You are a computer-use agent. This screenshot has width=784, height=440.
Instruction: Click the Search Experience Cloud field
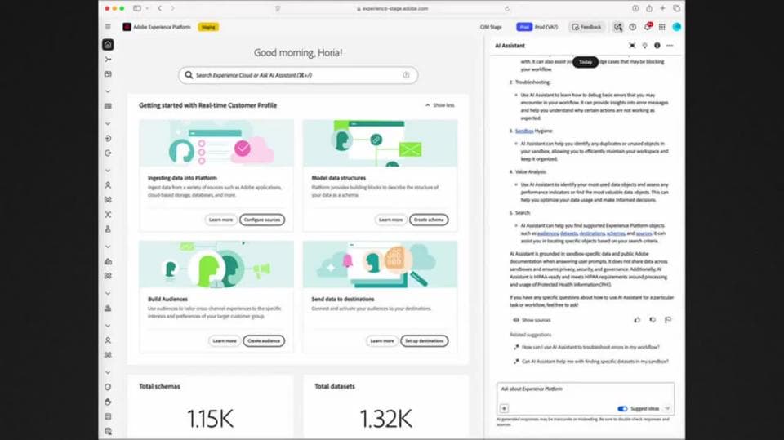point(298,75)
